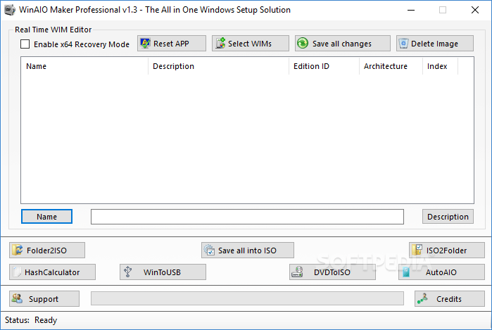Click the ISO2Folder icon

point(417,250)
